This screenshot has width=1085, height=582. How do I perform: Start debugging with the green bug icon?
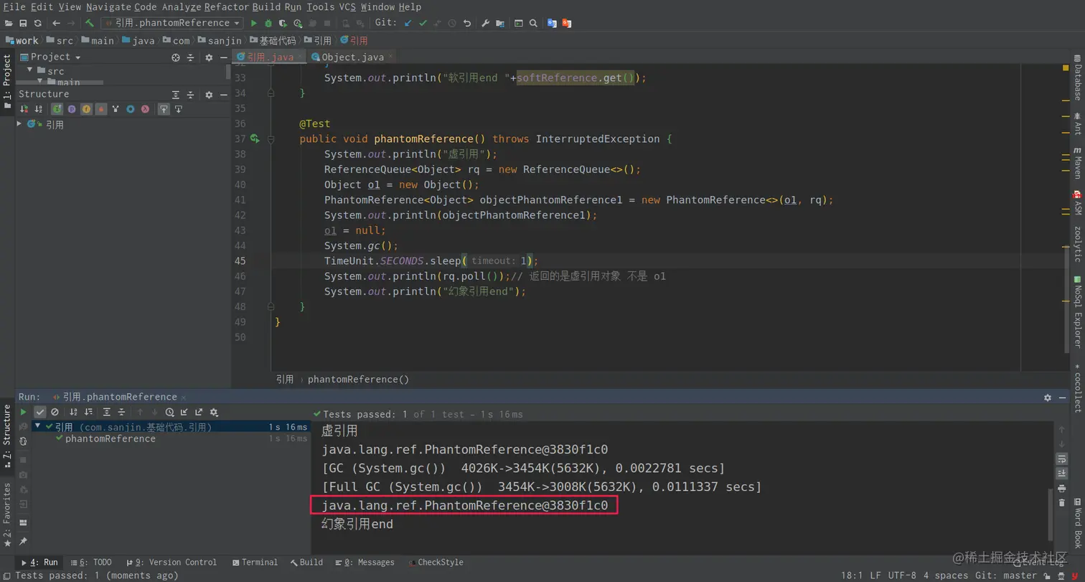pos(268,24)
